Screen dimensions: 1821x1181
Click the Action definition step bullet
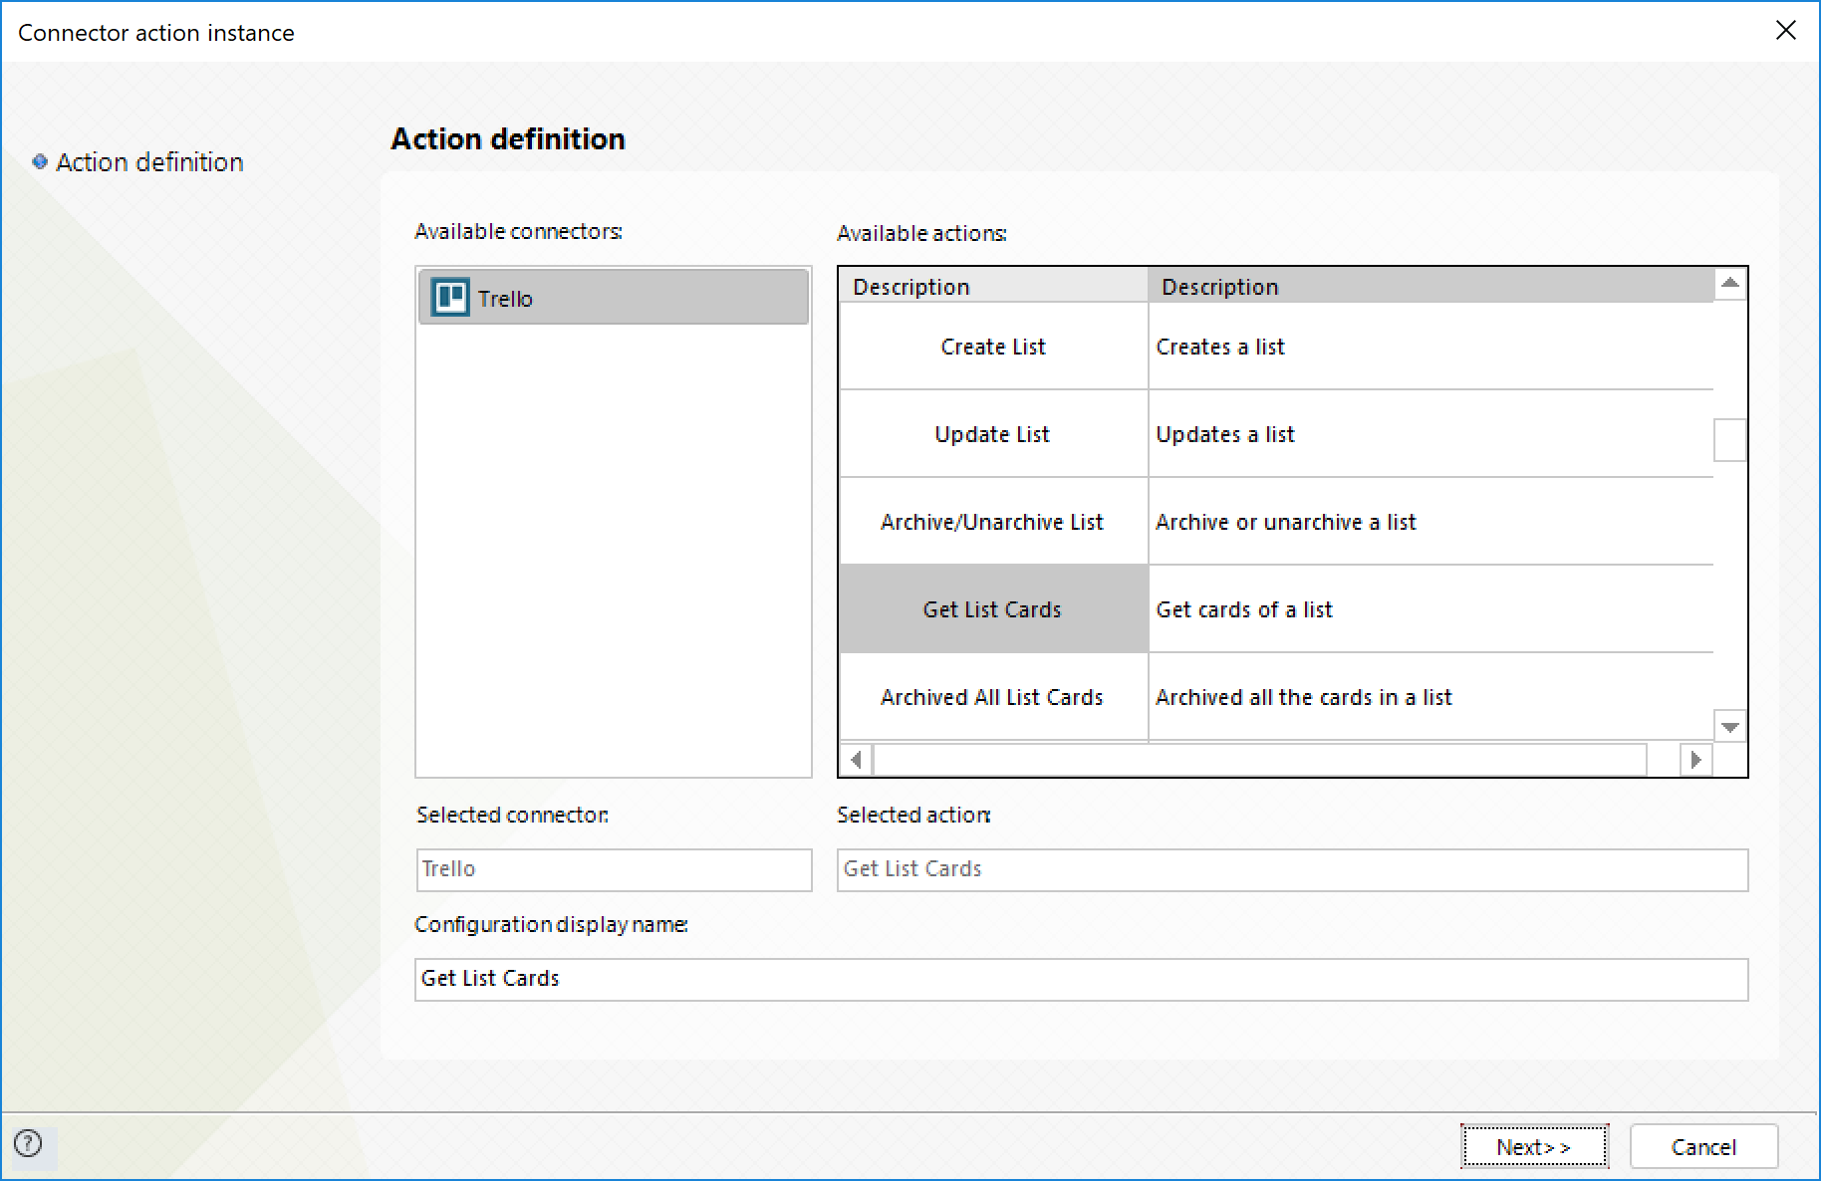[40, 161]
